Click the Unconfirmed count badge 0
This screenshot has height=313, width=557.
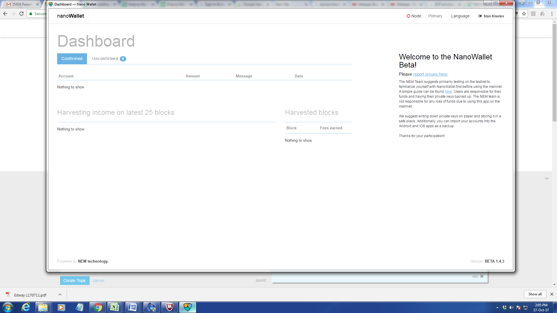pyautogui.click(x=123, y=59)
